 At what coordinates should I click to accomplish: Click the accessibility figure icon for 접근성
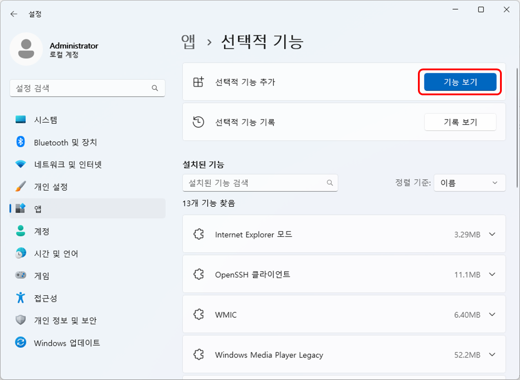click(21, 298)
